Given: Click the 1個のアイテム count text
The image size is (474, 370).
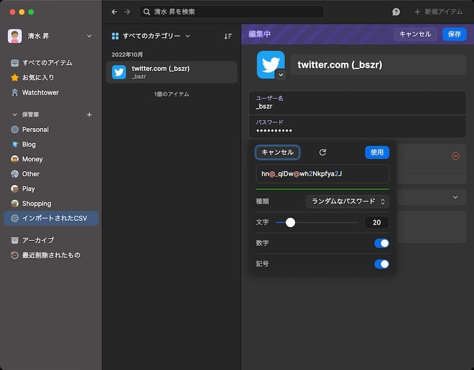Looking at the screenshot, I should 171,94.
